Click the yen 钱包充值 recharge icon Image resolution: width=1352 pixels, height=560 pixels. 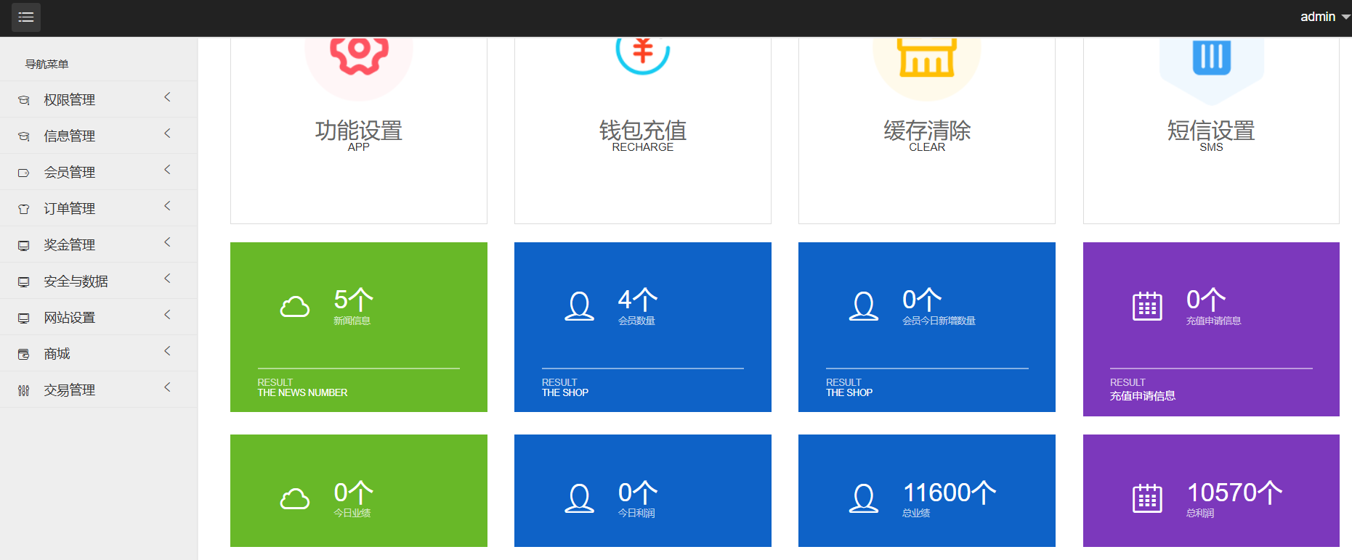[x=643, y=52]
